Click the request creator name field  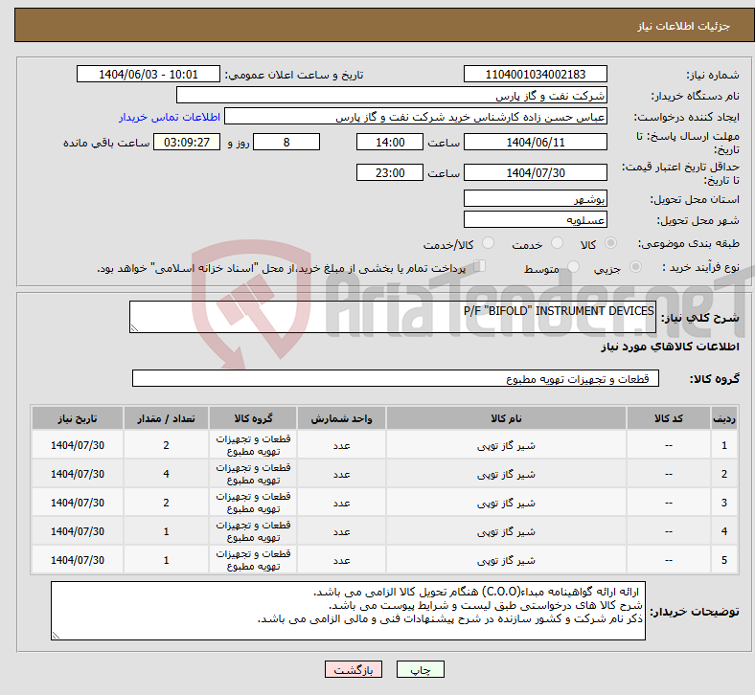tap(416, 117)
